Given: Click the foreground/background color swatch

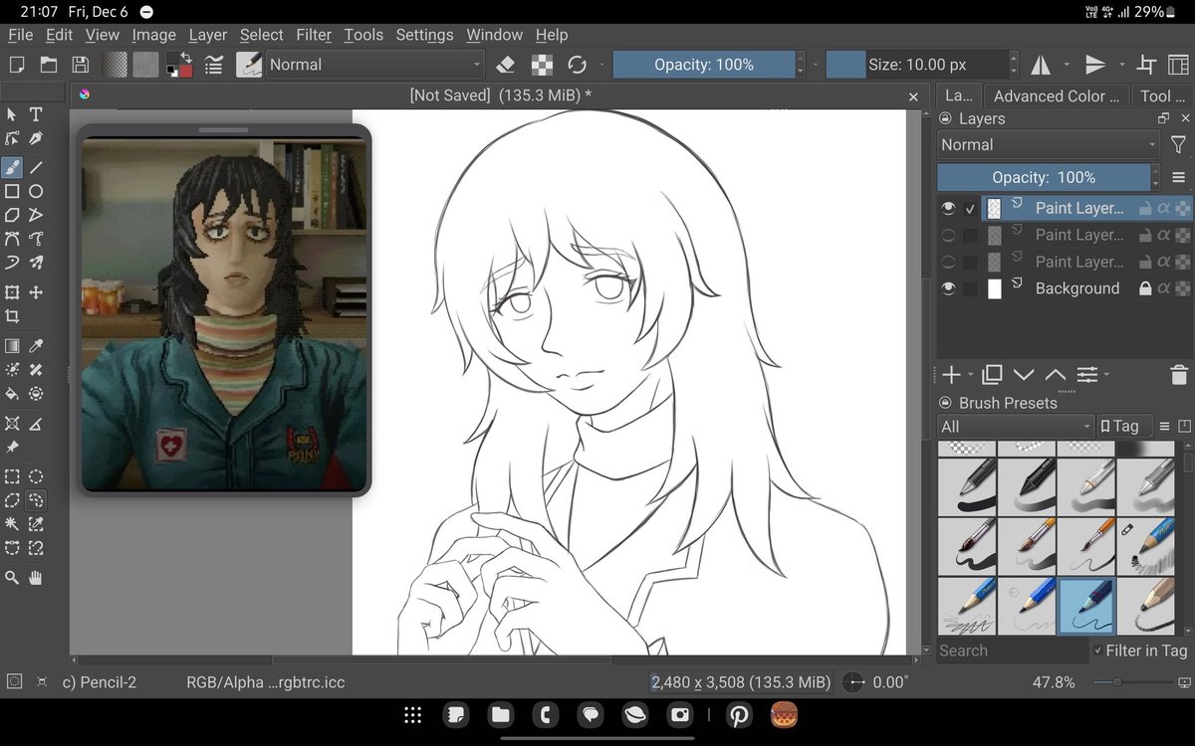Looking at the screenshot, I should [x=179, y=65].
